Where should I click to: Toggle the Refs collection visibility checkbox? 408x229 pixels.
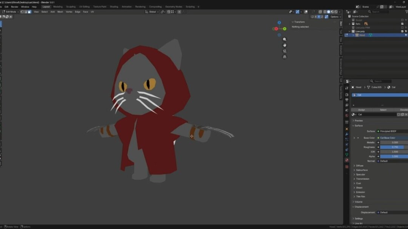tap(402, 24)
